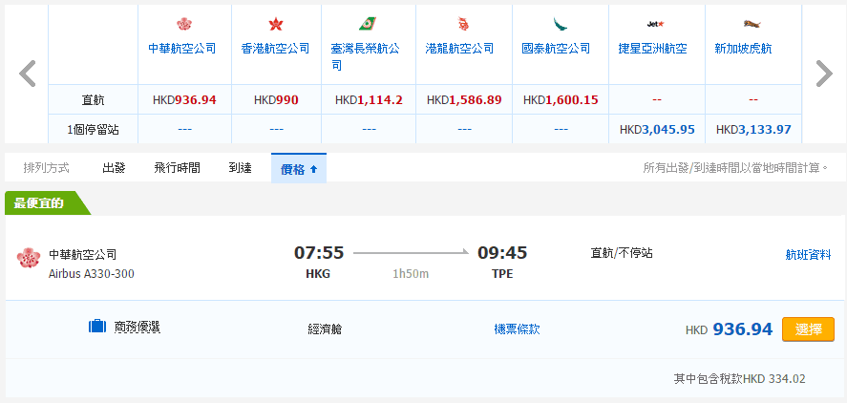
Task: Click the briefcase icon beside 商務優選
Action: click(96, 328)
